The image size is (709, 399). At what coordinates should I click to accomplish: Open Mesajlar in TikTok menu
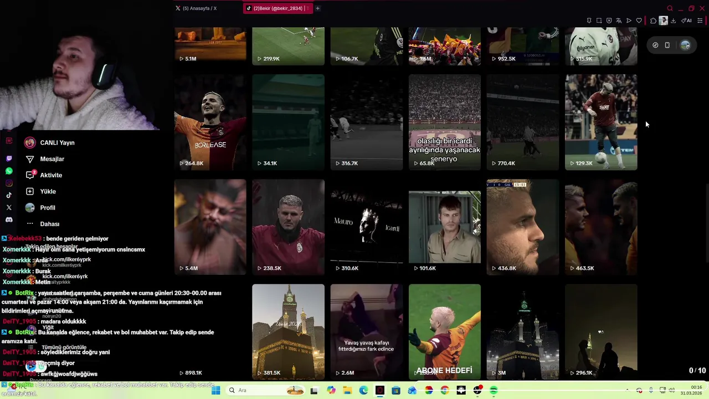(x=45, y=159)
